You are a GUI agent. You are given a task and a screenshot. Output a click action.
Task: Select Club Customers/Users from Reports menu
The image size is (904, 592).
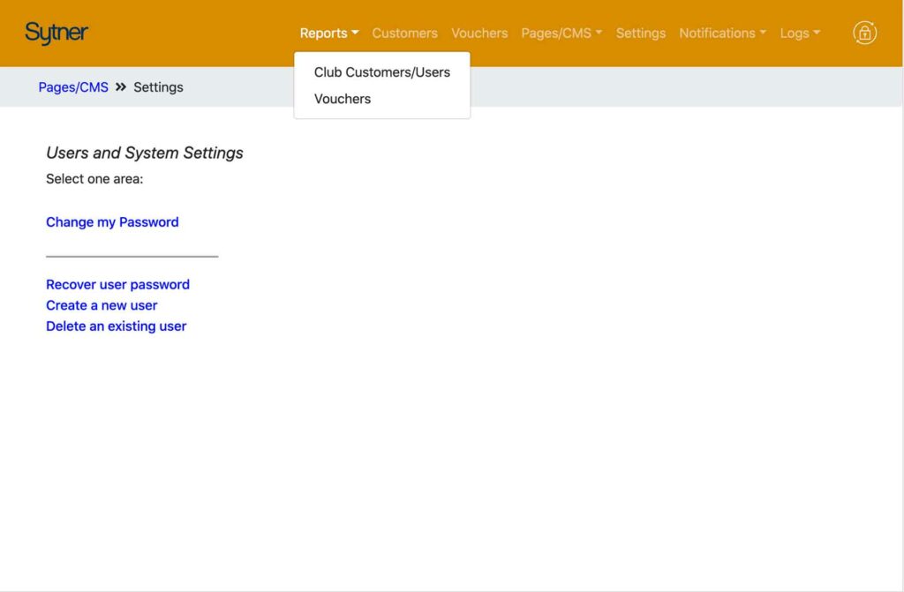tap(381, 72)
